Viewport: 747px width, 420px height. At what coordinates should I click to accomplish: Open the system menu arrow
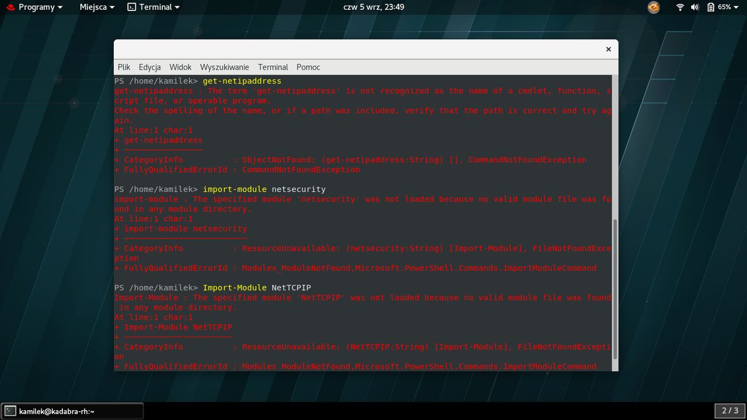tap(737, 7)
